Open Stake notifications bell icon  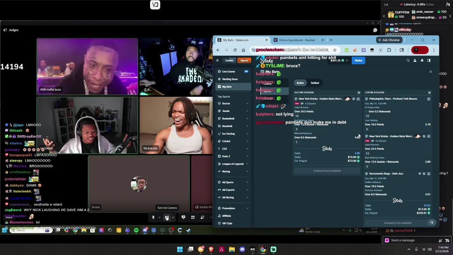(422, 61)
